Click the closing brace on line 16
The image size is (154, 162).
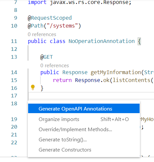42,88
